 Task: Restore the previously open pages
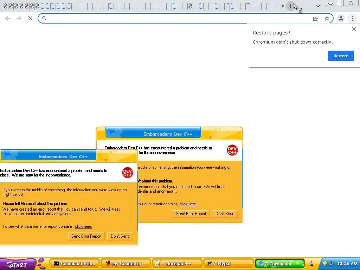point(341,56)
